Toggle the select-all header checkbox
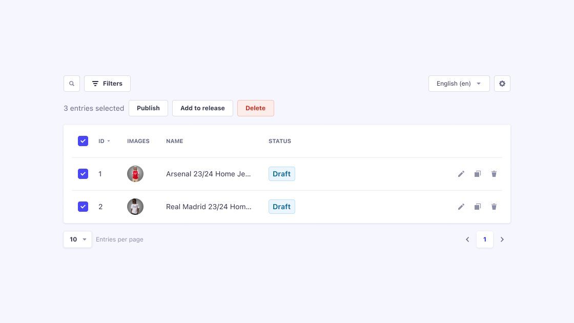Viewport: 574px width, 323px height. click(83, 141)
